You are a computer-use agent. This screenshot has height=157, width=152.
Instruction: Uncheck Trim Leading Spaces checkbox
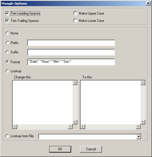[x=7, y=13]
